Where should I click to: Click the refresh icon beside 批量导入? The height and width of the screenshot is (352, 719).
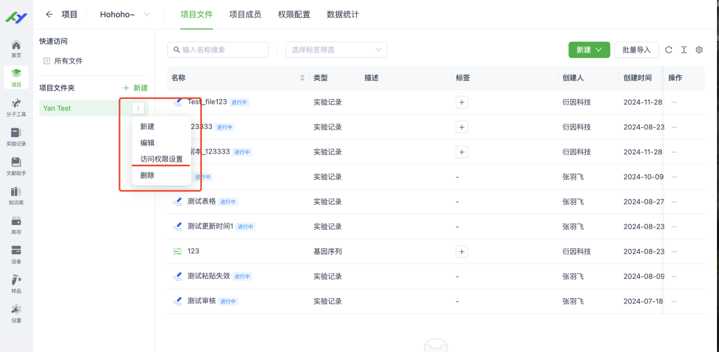668,50
